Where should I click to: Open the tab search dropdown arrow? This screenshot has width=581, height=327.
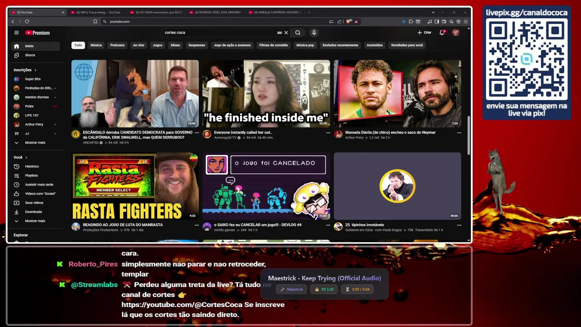tap(433, 12)
